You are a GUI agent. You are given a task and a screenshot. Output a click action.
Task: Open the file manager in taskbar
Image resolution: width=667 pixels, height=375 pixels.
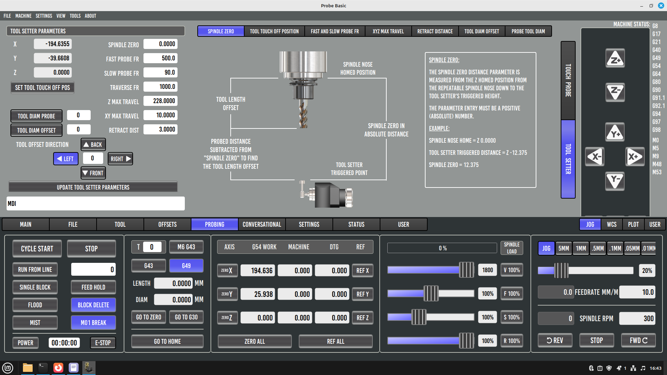pos(27,368)
